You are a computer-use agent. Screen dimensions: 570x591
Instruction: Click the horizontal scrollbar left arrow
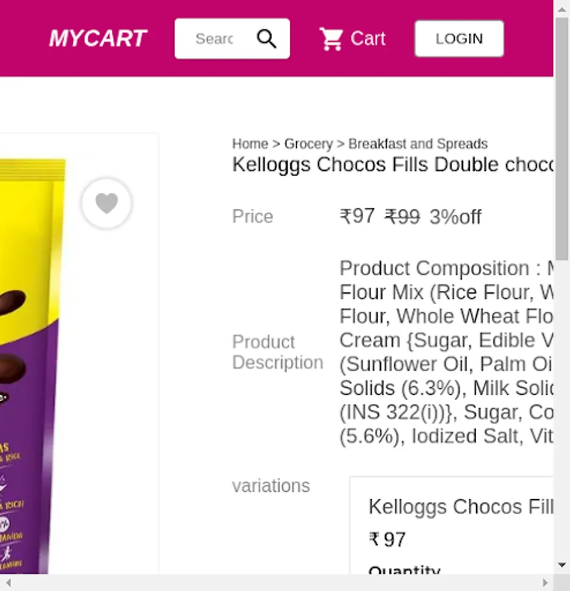tap(8, 582)
